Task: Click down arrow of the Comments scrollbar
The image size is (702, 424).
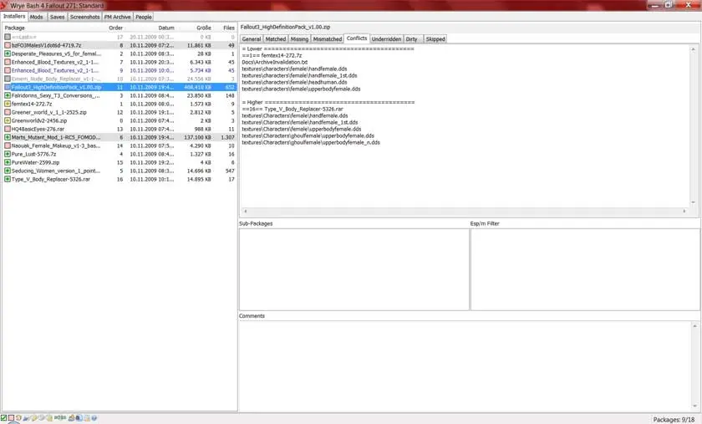Action: point(694,406)
